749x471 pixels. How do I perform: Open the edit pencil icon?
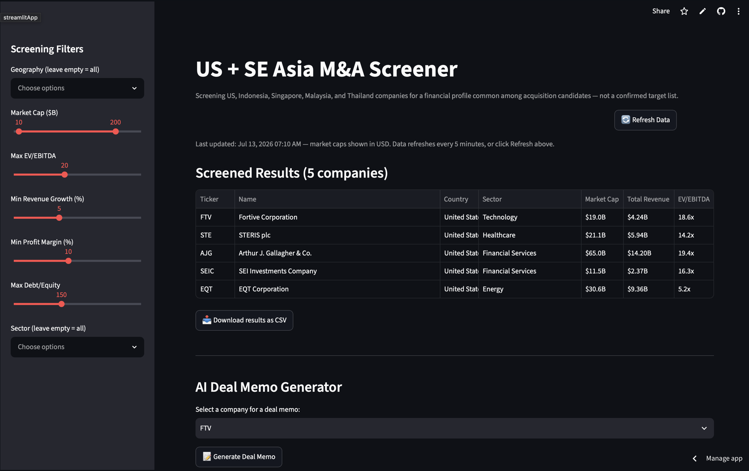(702, 11)
